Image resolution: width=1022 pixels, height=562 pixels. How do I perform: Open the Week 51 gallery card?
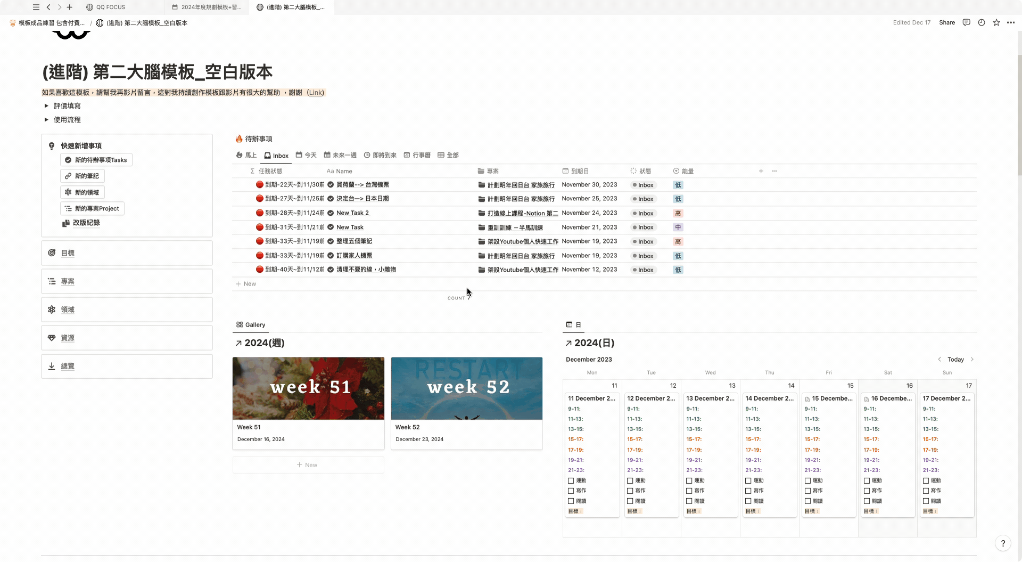308,403
